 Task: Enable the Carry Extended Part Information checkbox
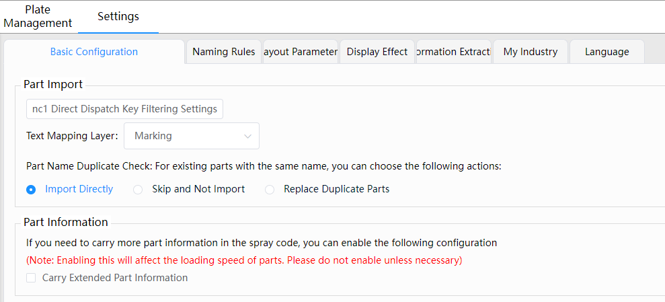[x=31, y=278]
